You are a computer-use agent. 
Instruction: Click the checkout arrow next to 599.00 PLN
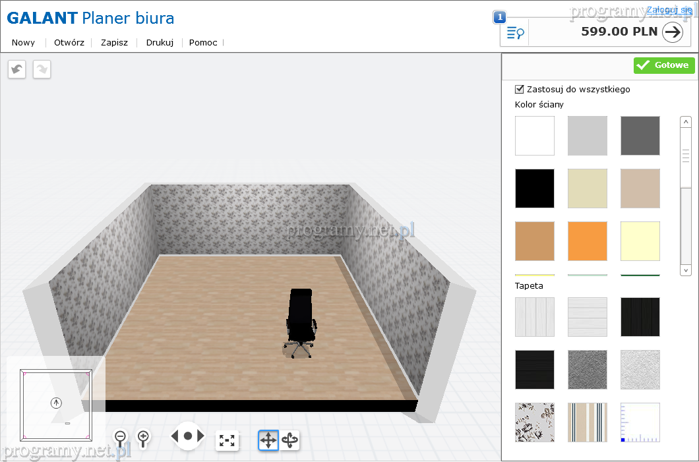click(672, 32)
